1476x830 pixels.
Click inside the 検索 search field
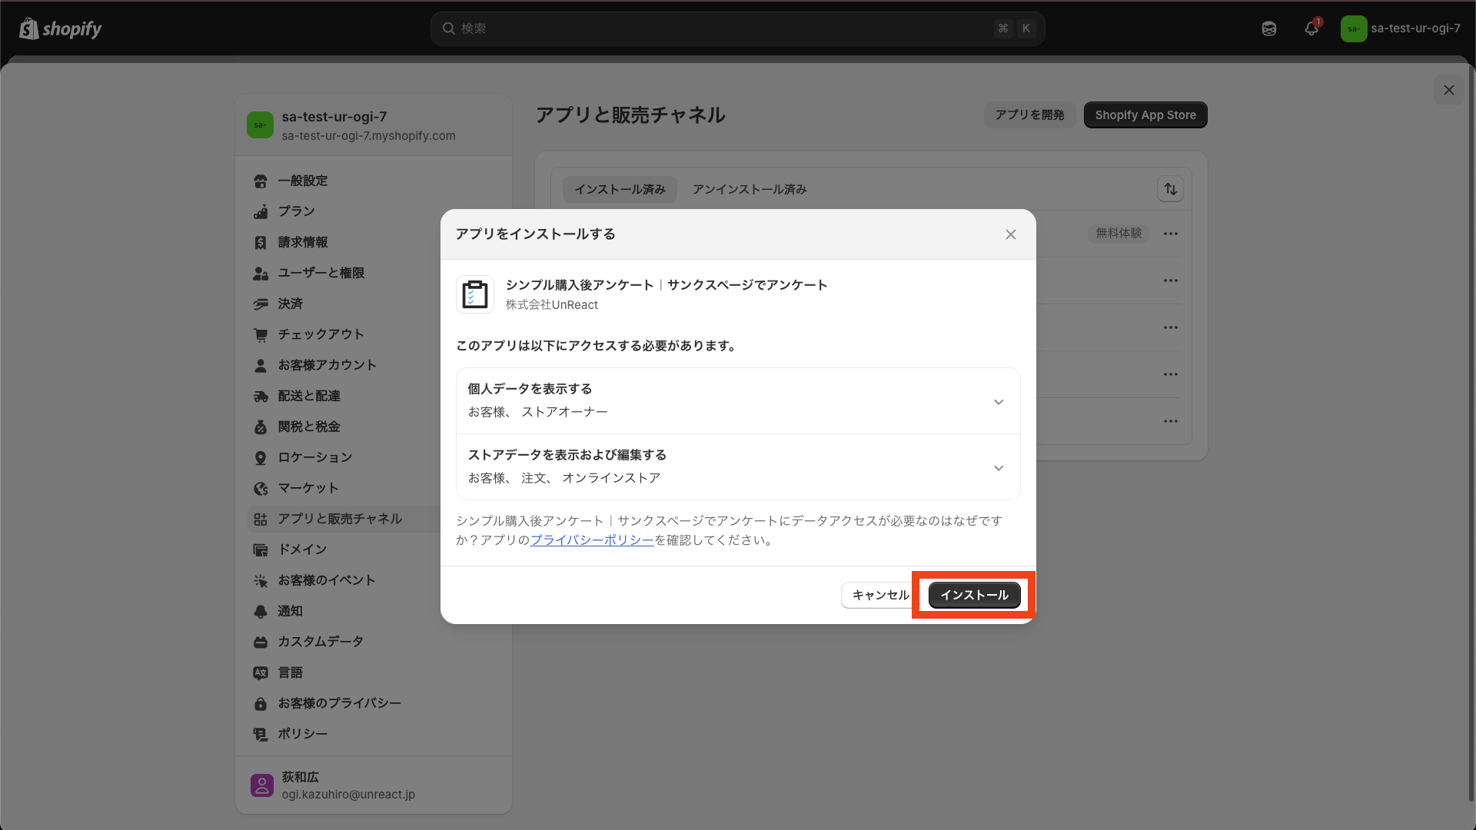[x=692, y=28]
